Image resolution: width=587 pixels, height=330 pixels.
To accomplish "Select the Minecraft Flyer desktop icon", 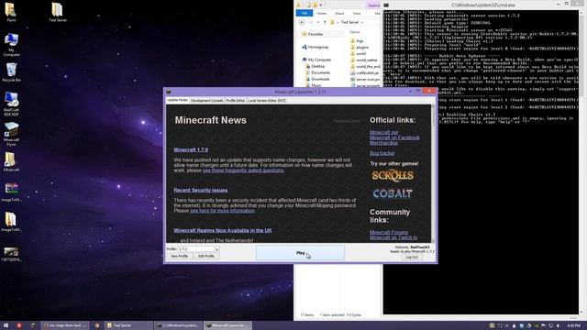I will (11, 134).
